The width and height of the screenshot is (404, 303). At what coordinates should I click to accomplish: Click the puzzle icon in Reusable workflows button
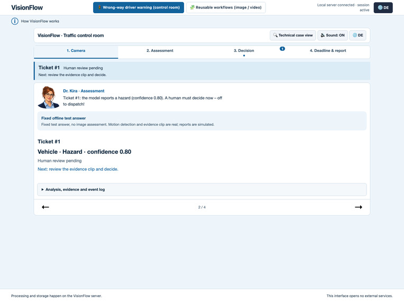pyautogui.click(x=192, y=7)
